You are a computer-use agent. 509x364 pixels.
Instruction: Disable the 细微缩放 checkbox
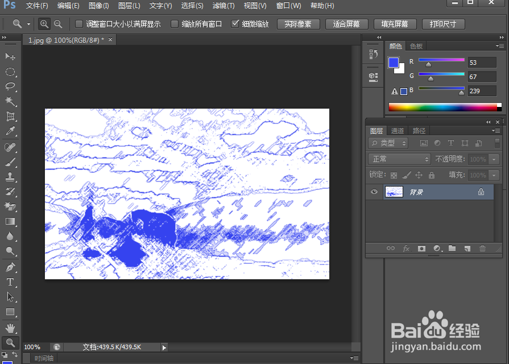[x=235, y=24]
